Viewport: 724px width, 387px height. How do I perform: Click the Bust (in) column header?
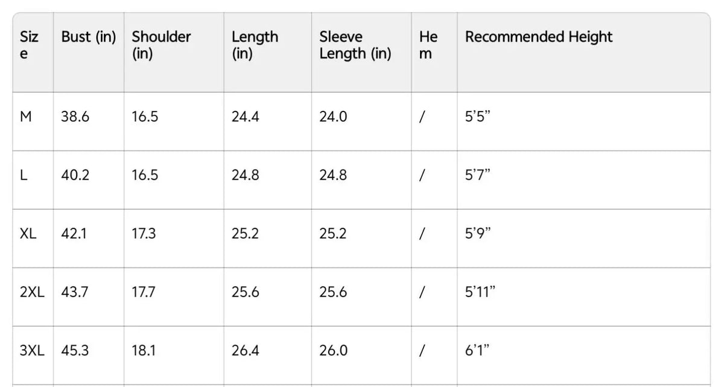point(88,37)
